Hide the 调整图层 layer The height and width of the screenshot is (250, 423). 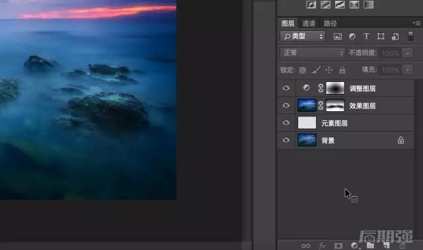pyautogui.click(x=286, y=88)
